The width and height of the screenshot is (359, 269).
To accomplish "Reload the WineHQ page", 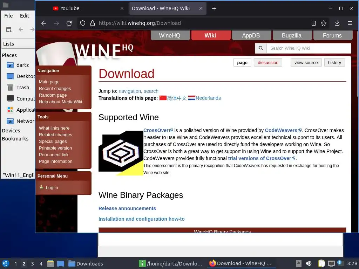I will click(x=69, y=23).
